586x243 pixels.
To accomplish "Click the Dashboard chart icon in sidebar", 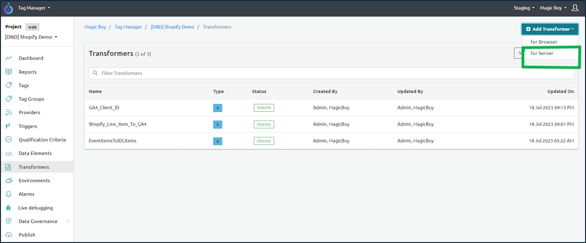I will point(9,58).
